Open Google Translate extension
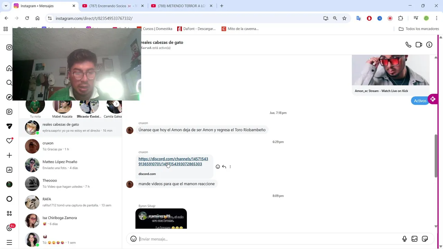Screen dimensions: 443x249 tap(359, 18)
